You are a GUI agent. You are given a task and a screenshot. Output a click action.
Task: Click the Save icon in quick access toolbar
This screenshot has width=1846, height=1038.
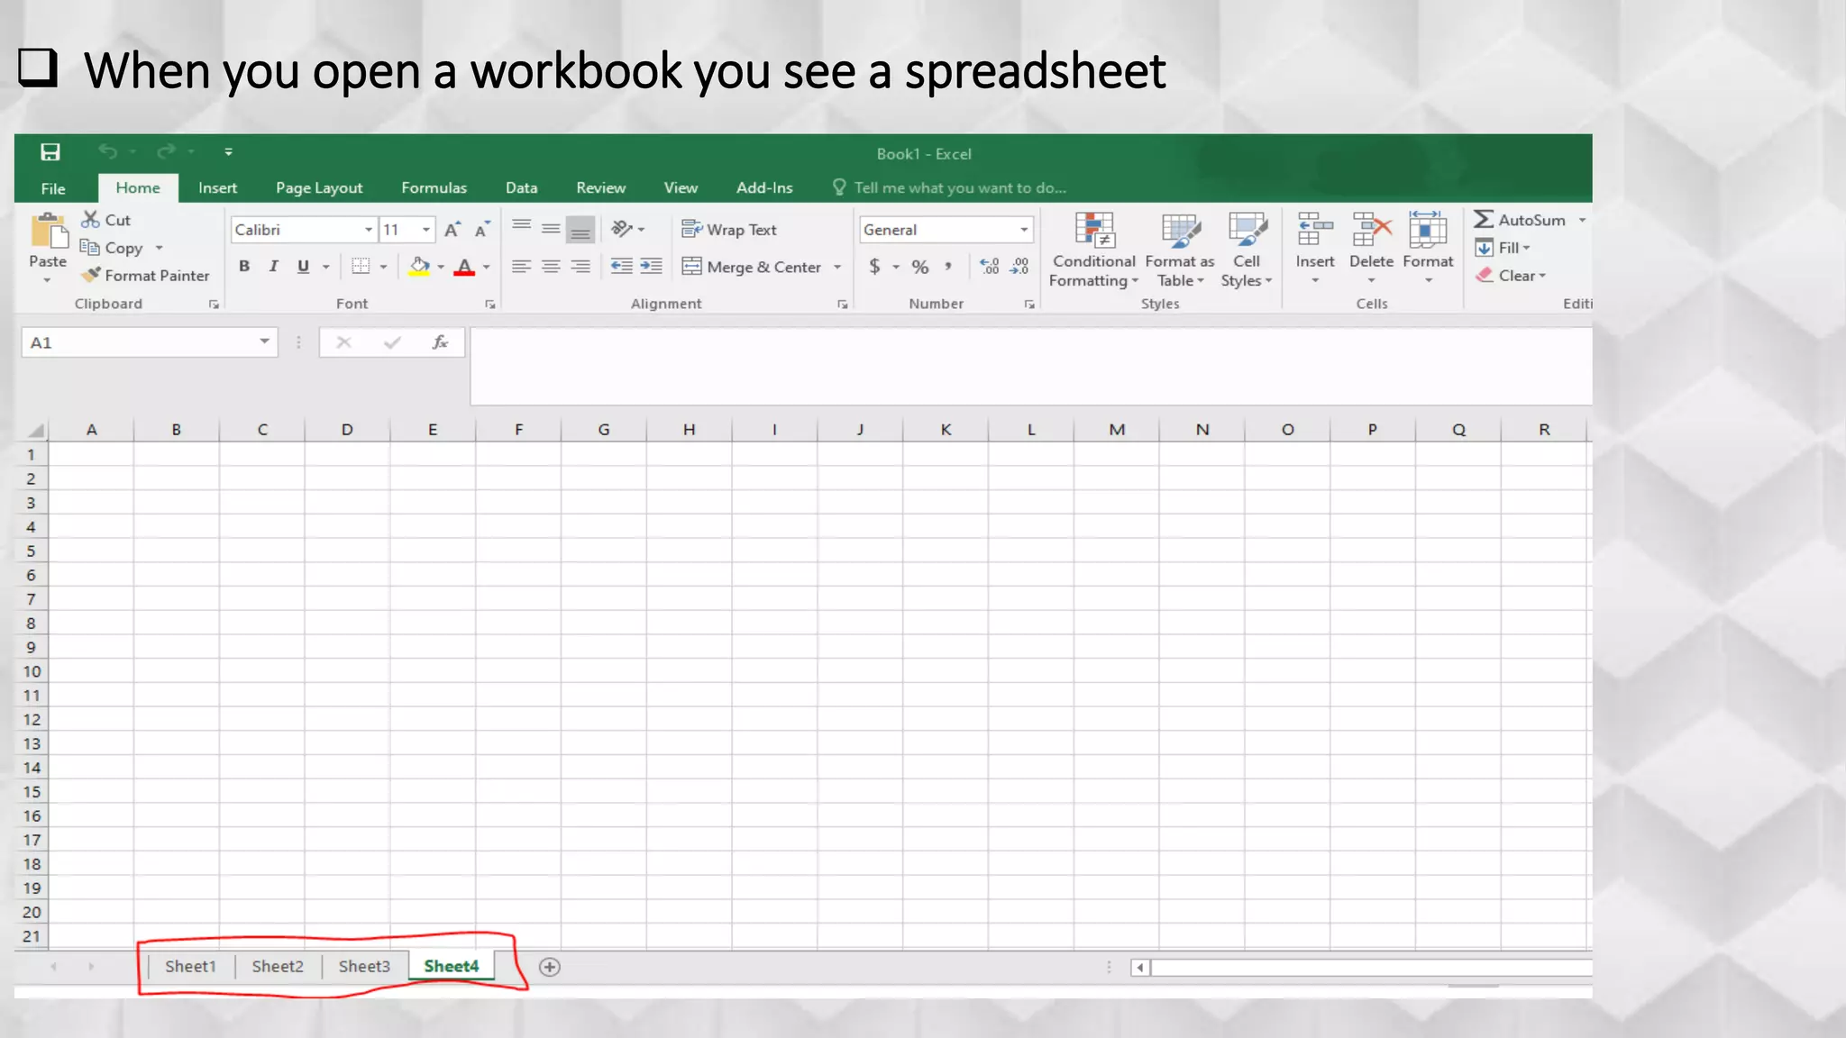50,152
